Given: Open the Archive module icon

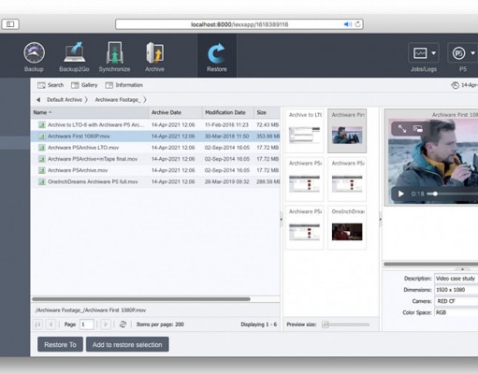Looking at the screenshot, I should (x=154, y=52).
